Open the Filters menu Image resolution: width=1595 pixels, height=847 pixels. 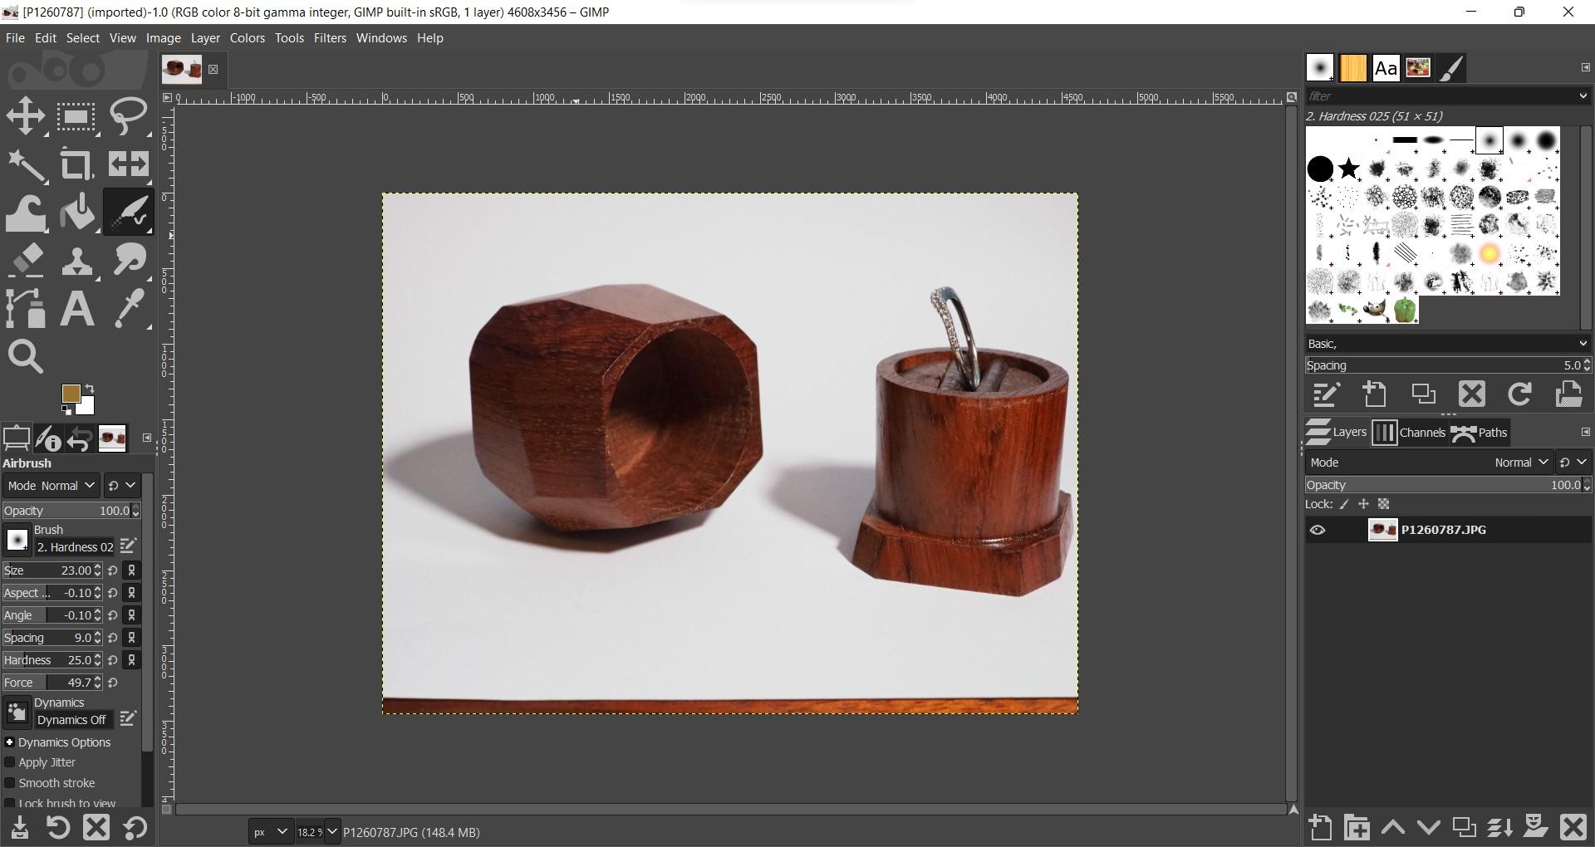pos(330,37)
